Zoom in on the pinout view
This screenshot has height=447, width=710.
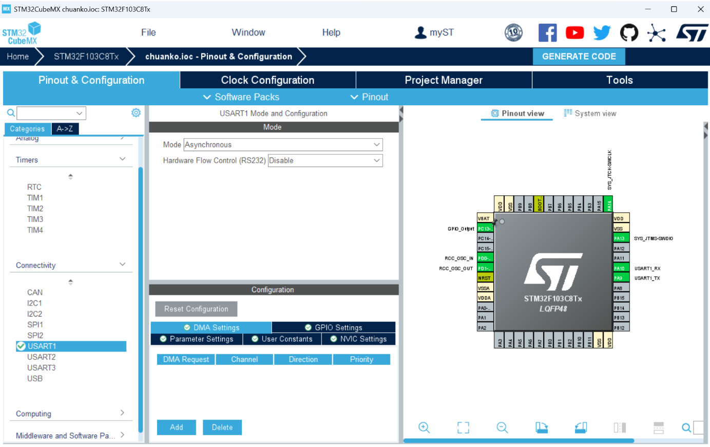click(x=424, y=427)
